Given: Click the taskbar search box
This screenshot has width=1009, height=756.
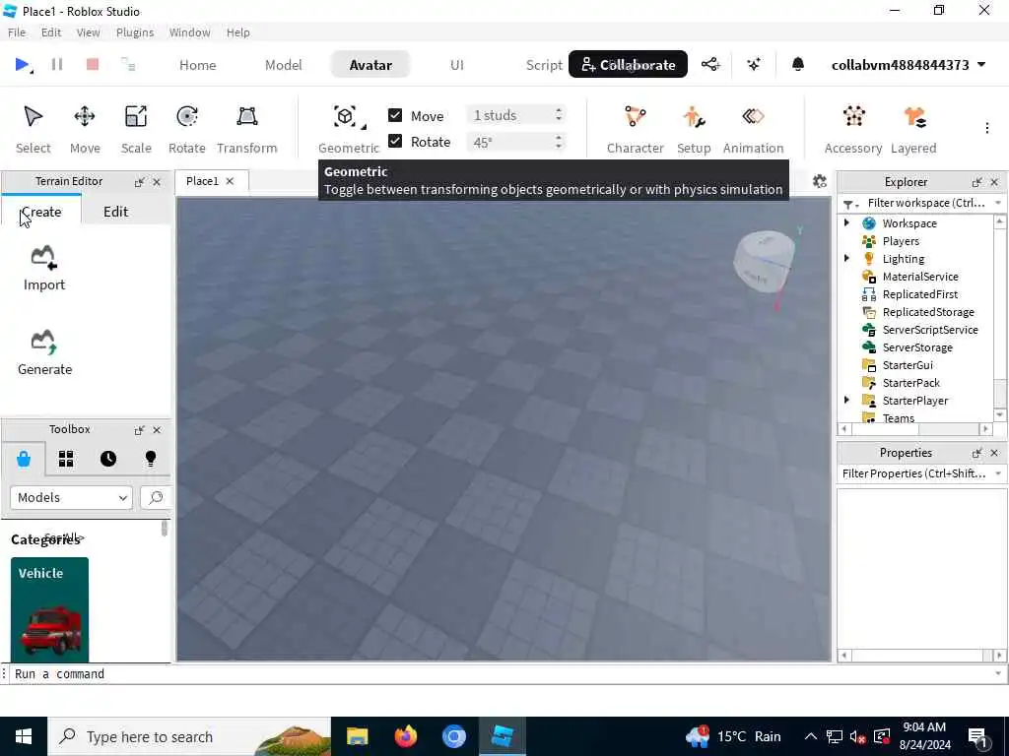Looking at the screenshot, I should 189,736.
